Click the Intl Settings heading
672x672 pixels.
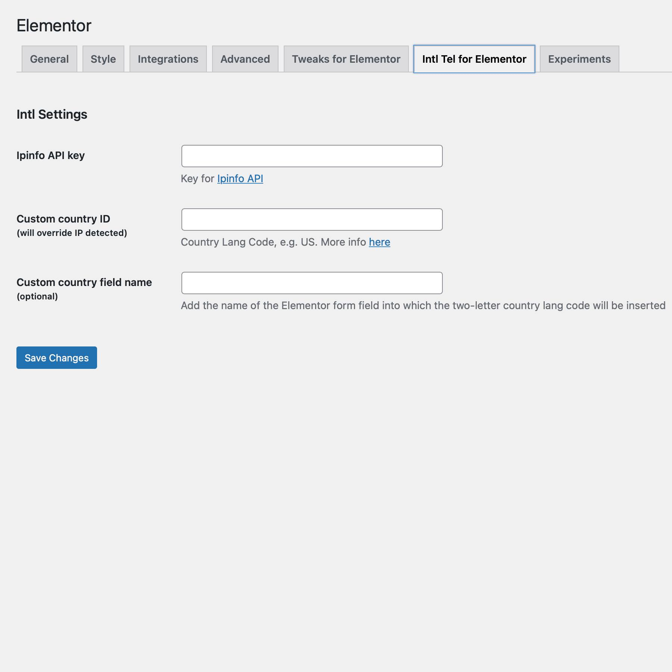click(52, 114)
